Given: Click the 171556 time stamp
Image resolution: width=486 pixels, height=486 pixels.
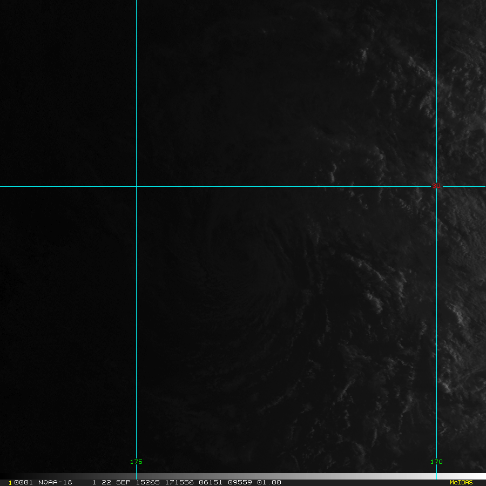Looking at the screenshot, I should [x=180, y=482].
